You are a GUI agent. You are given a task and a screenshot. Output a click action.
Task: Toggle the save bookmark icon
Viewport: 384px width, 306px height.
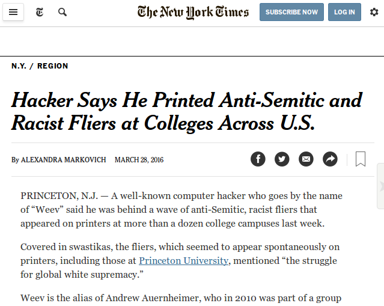click(x=361, y=159)
